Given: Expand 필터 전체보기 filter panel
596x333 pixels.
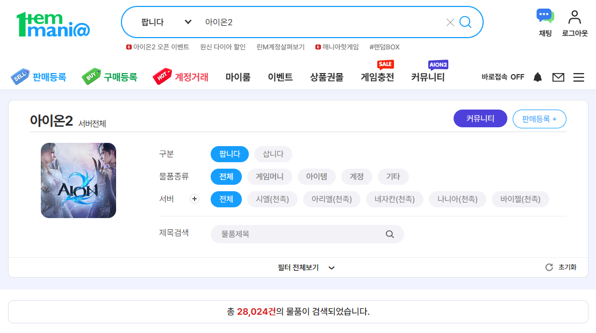Looking at the screenshot, I should click(x=306, y=267).
